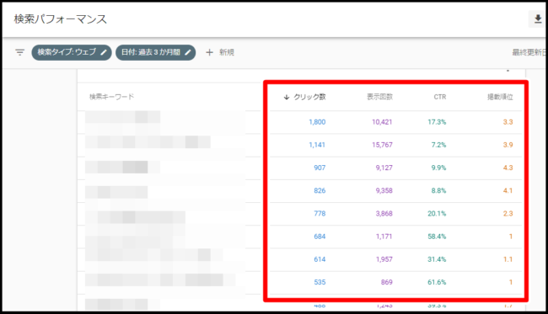Select position value 1.1
Image resolution: width=548 pixels, height=314 pixels.
tap(508, 259)
